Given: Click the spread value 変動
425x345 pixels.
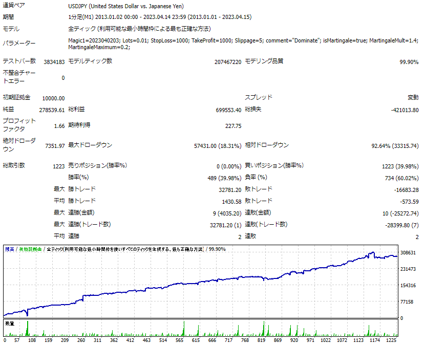Looking at the screenshot, I should 413,98.
